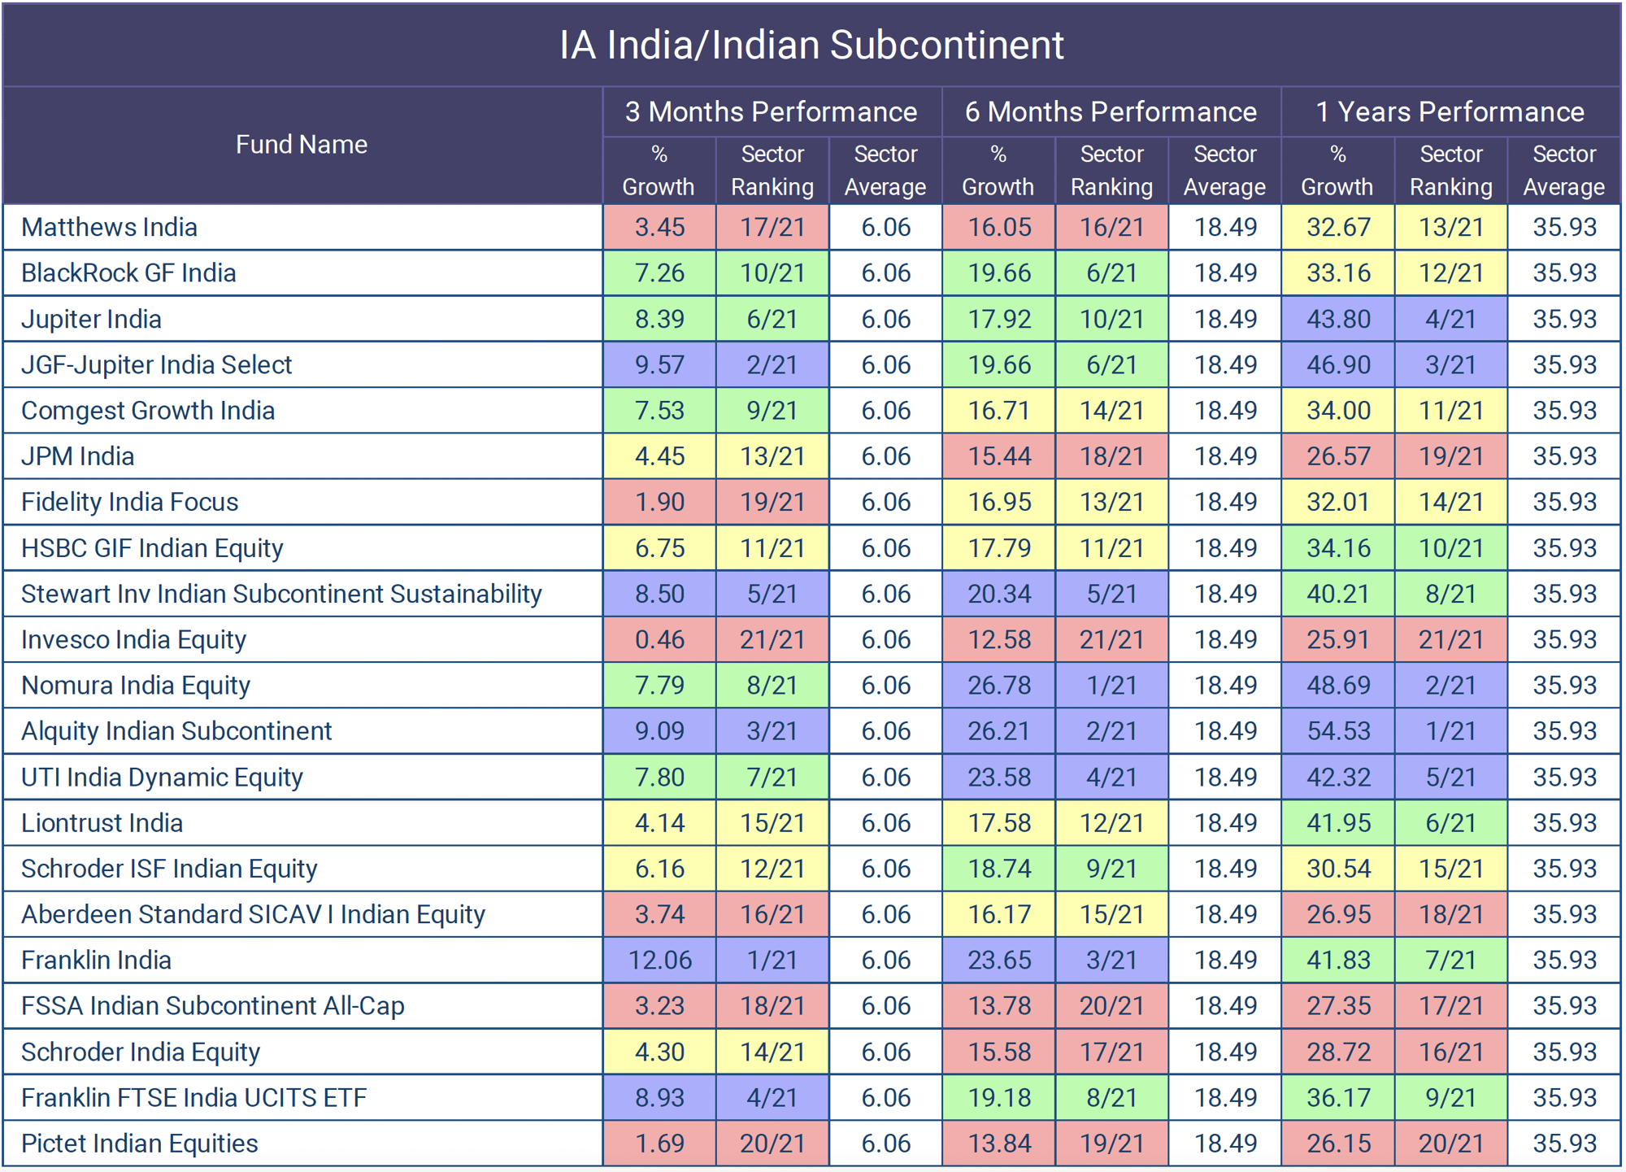Select Franklin India 6-month growth 23.65
1626x1172 pixels.
(x=999, y=961)
